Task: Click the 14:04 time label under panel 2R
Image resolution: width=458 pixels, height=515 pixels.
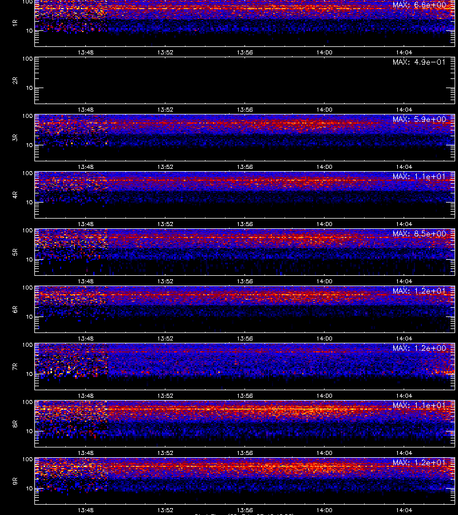Action: [x=404, y=109]
